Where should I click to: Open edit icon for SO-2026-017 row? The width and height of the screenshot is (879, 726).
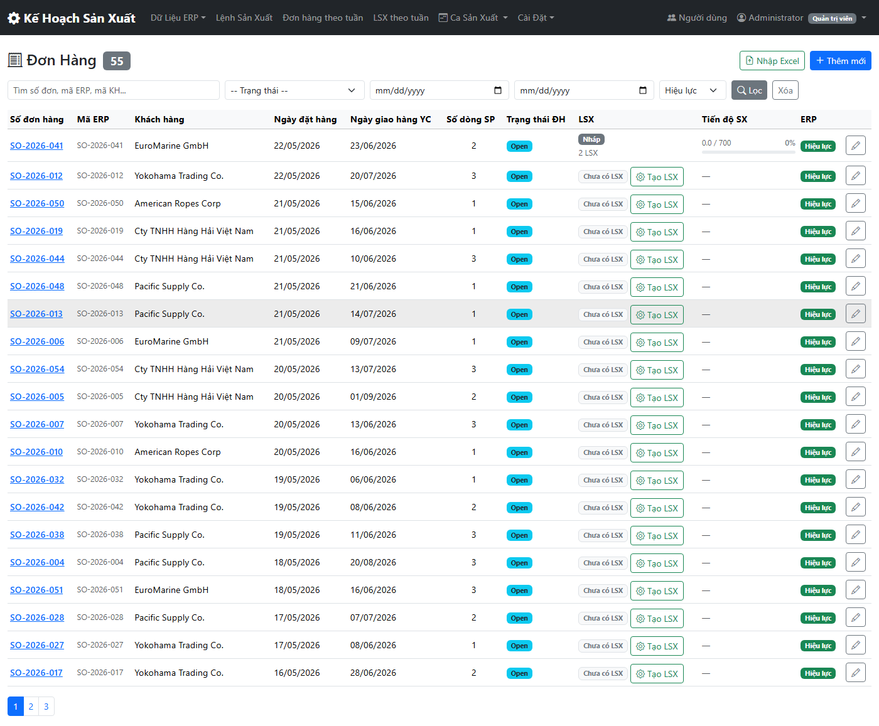pos(855,673)
